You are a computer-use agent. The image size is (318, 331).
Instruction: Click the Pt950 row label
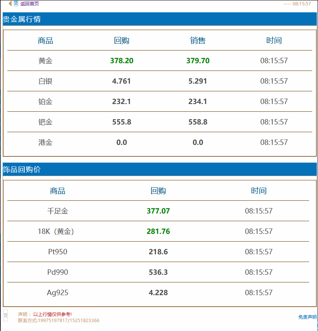click(x=57, y=252)
